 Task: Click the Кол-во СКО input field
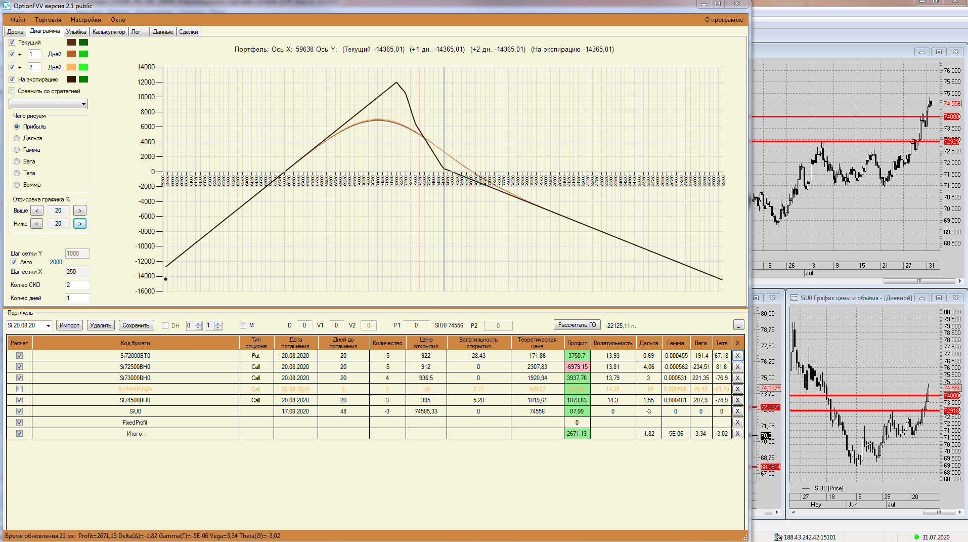(x=77, y=285)
